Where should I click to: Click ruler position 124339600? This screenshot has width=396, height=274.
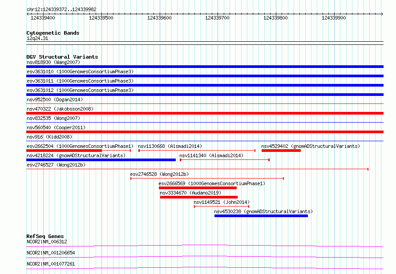click(x=159, y=18)
